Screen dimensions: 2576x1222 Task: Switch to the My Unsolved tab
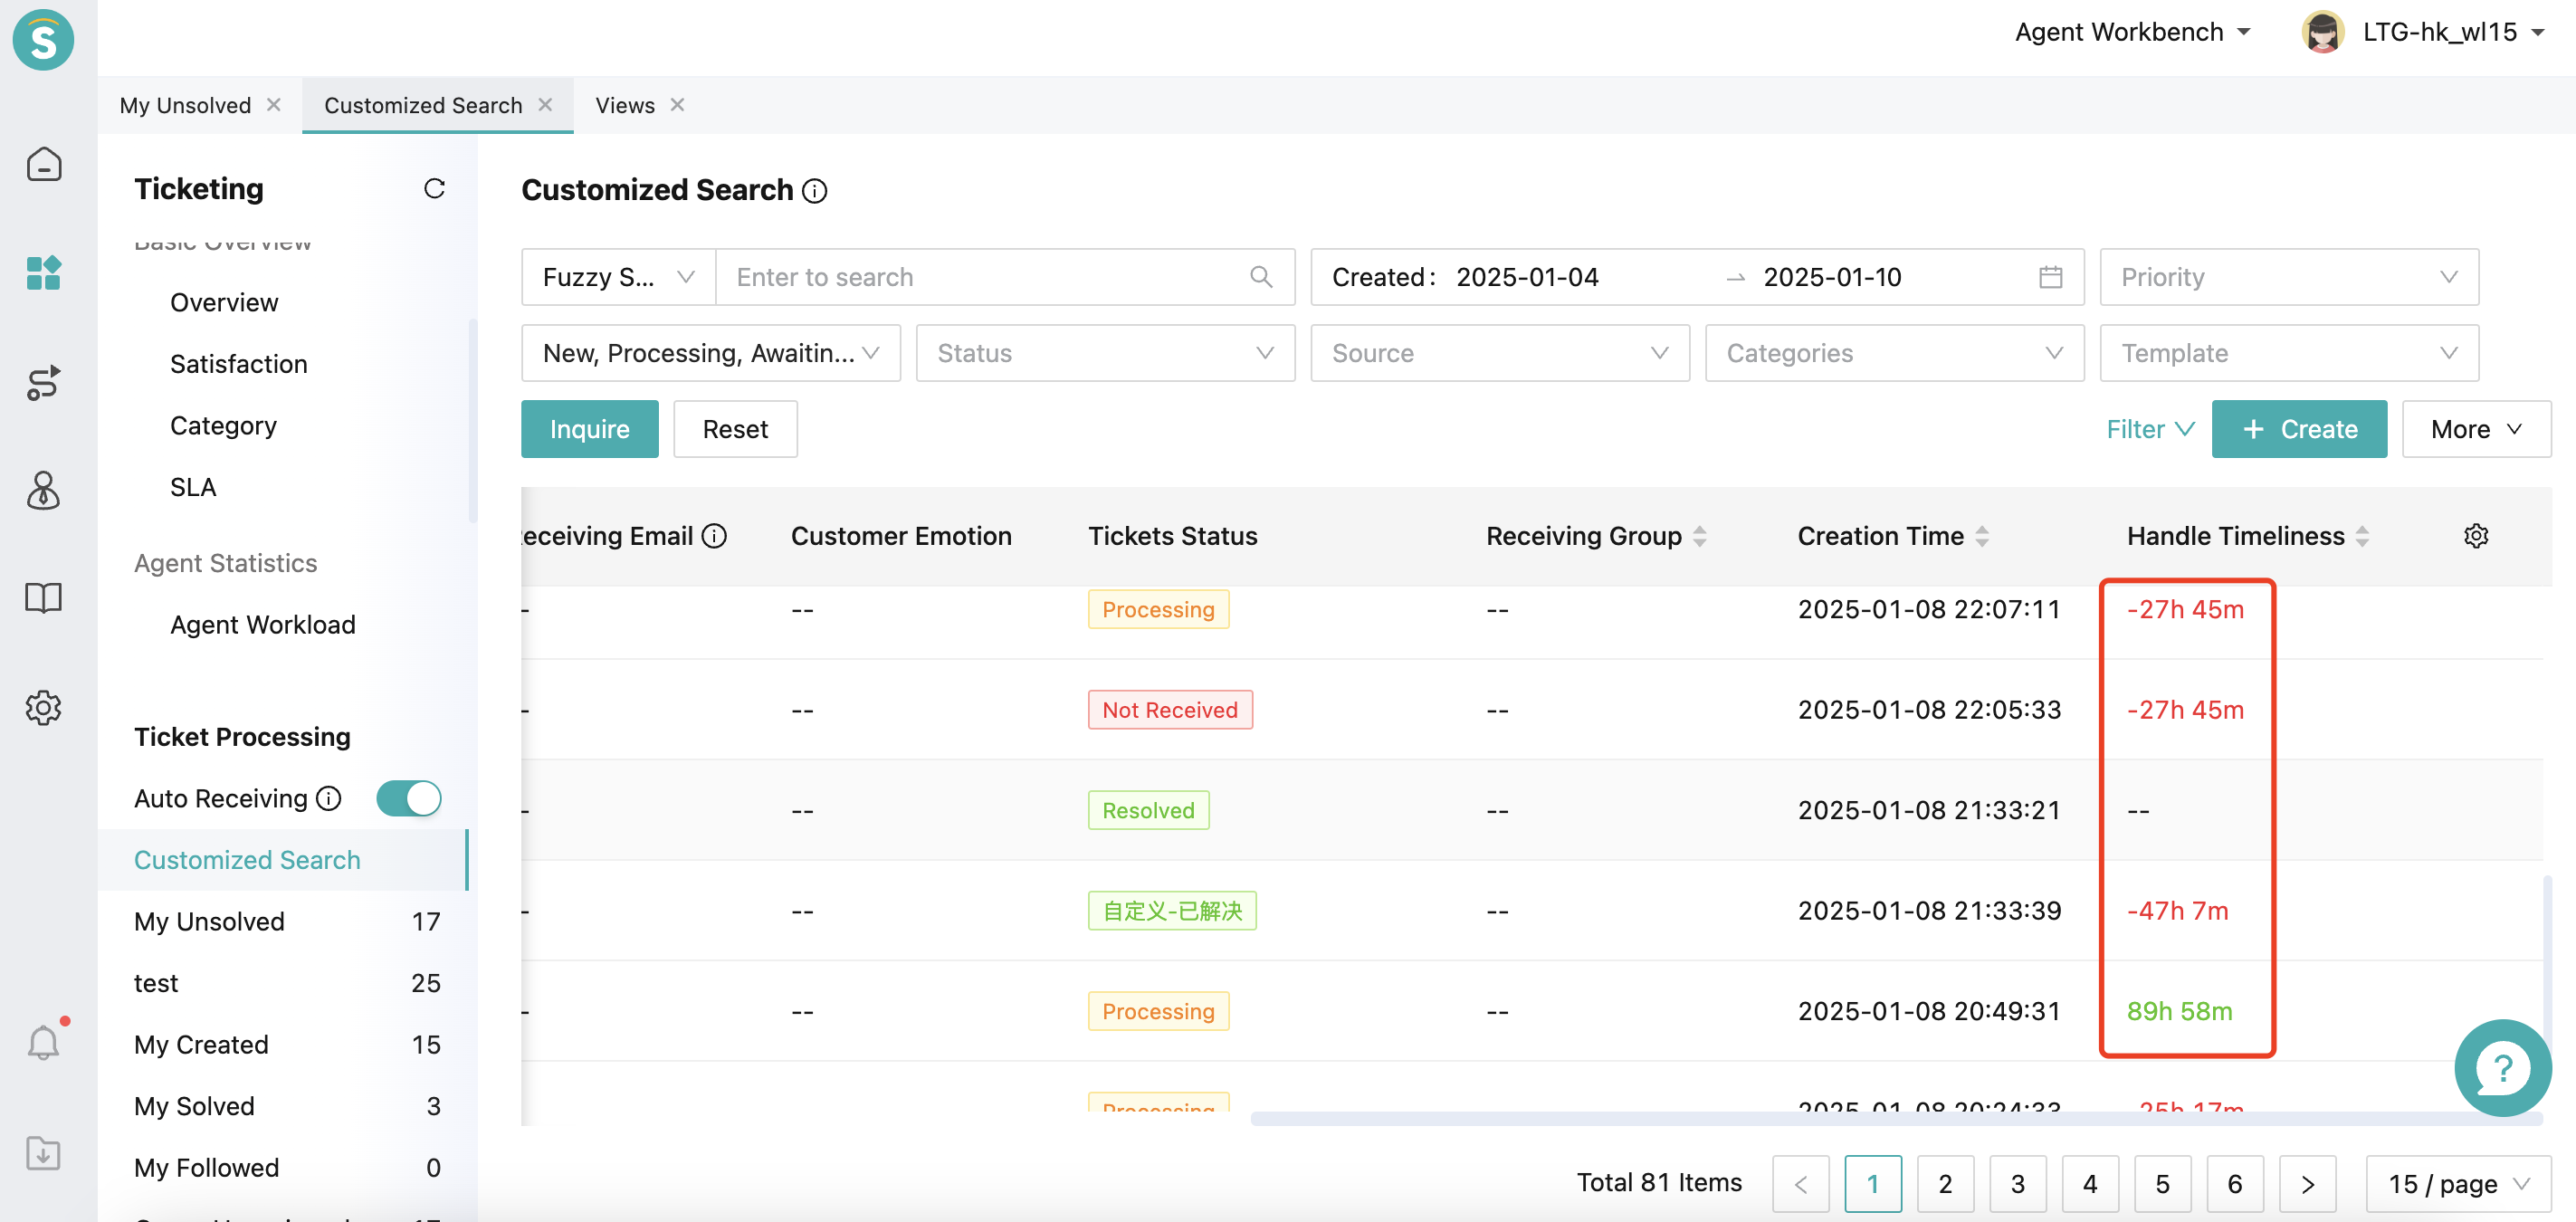(185, 105)
